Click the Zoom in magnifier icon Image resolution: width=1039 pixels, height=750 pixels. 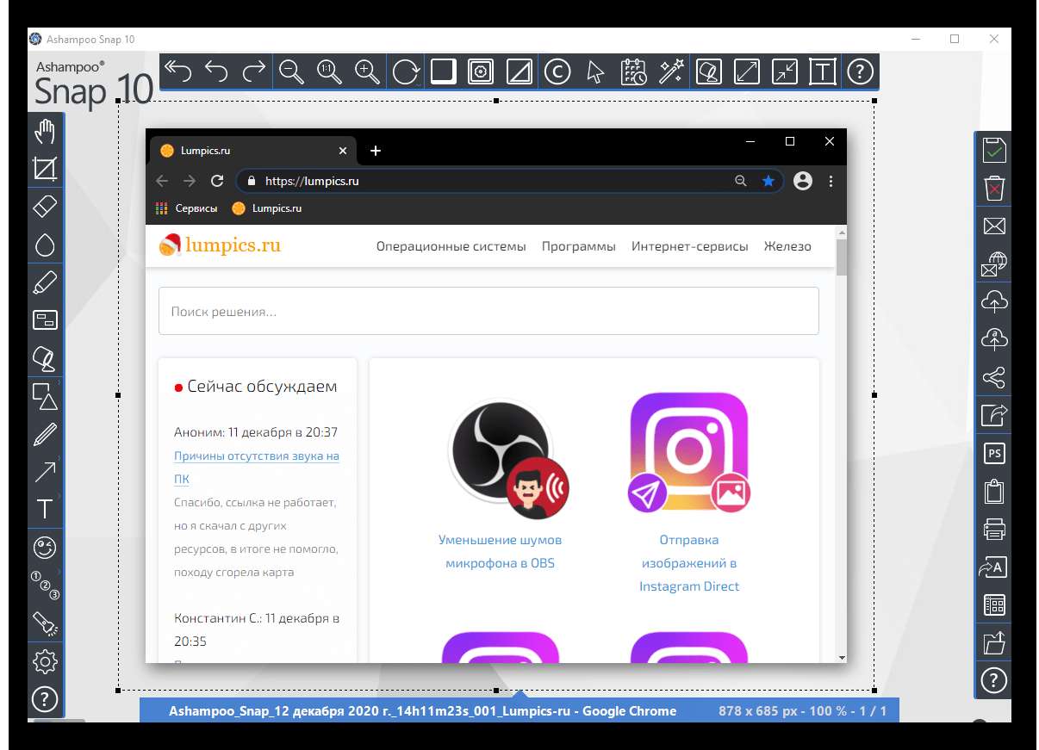coord(368,71)
